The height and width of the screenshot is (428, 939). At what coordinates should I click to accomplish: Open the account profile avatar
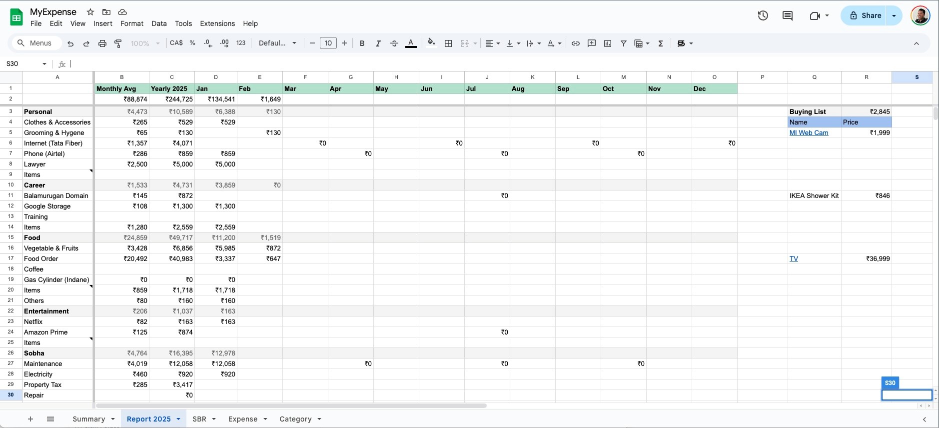click(x=920, y=15)
